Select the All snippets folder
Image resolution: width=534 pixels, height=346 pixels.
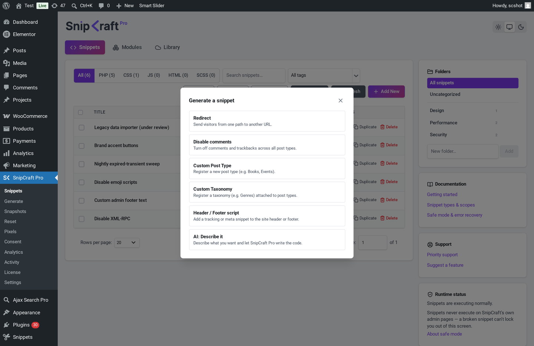472,83
